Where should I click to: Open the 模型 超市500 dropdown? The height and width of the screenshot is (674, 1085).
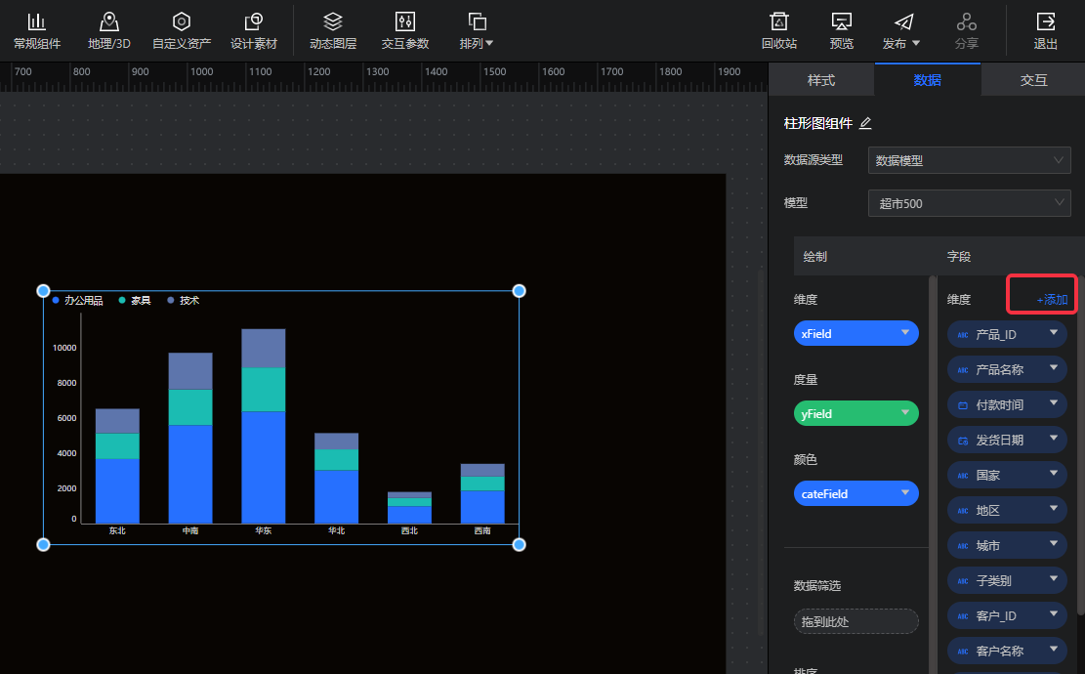(969, 203)
